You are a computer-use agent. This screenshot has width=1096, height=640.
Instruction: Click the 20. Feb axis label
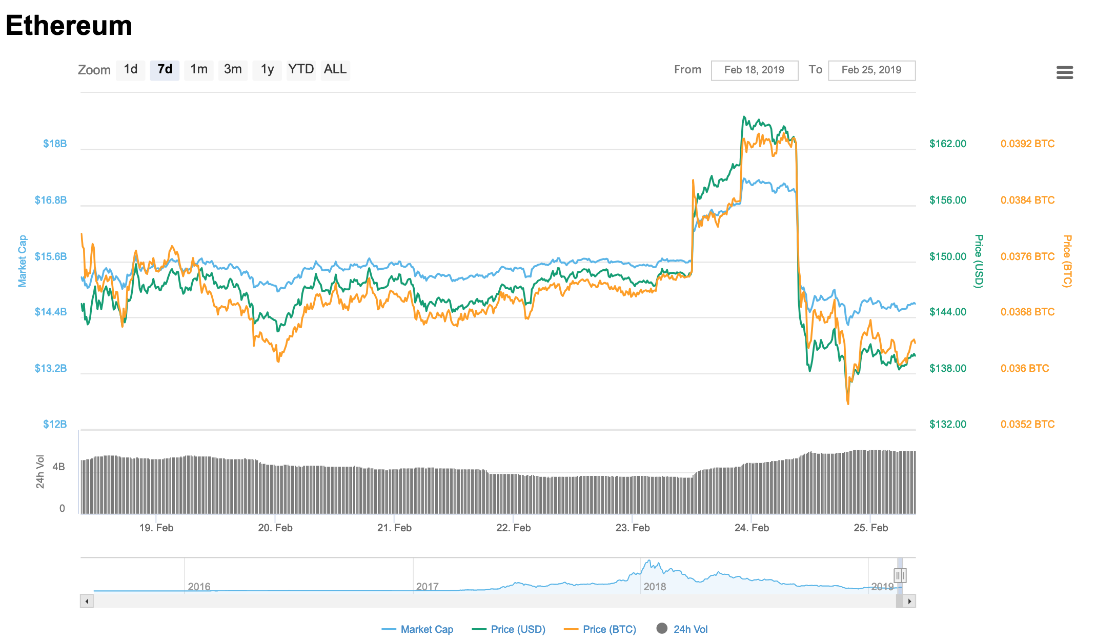[x=275, y=528]
